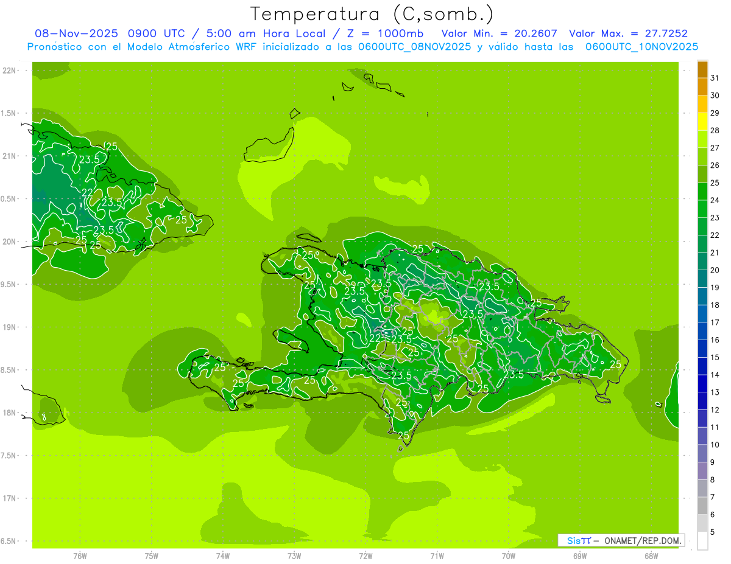This screenshot has height=564, width=731.
Task: Click the 72W longitude axis label
Action: pos(365,556)
